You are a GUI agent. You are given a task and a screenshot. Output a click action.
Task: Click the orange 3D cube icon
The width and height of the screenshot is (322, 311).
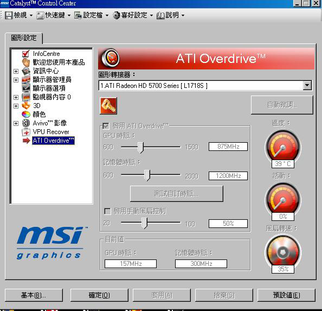[26, 106]
